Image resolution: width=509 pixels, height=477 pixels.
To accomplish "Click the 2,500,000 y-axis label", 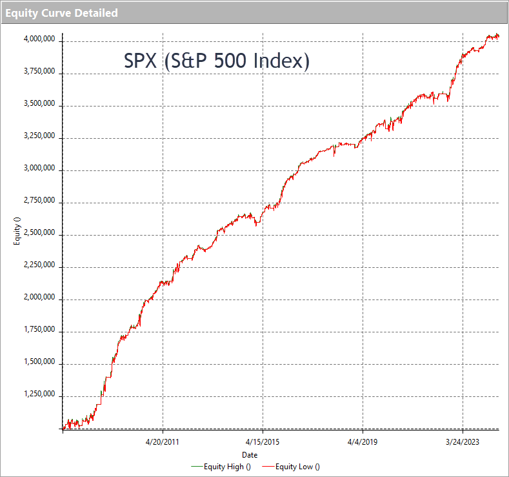I will [x=39, y=232].
